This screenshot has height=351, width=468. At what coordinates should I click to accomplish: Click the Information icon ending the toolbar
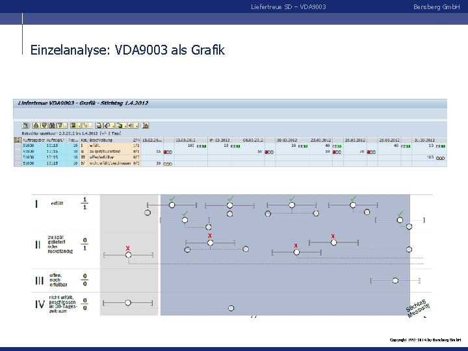coord(146,125)
